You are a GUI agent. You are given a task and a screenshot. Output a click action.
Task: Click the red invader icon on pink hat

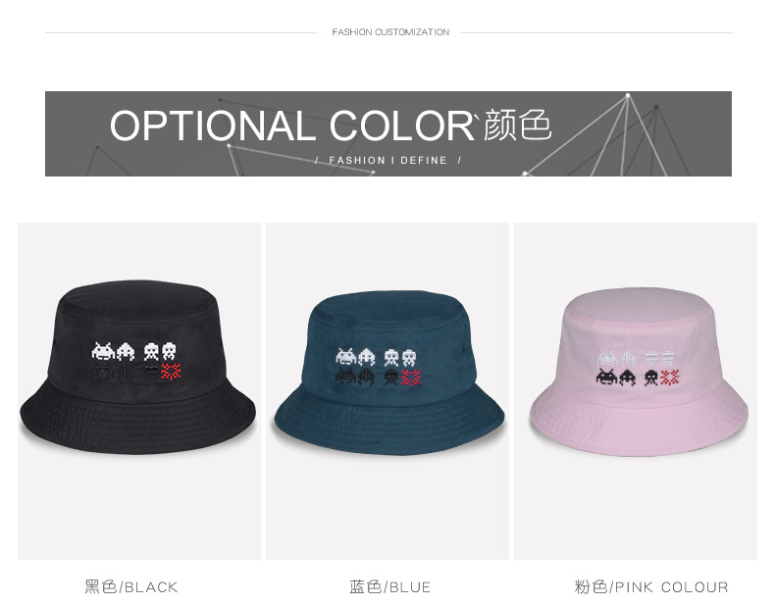[x=670, y=377]
